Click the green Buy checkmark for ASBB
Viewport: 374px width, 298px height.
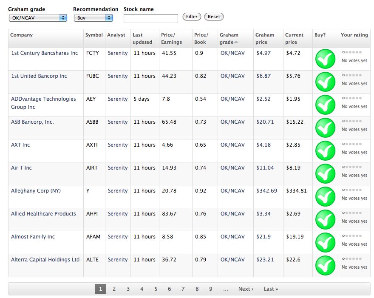point(325,128)
